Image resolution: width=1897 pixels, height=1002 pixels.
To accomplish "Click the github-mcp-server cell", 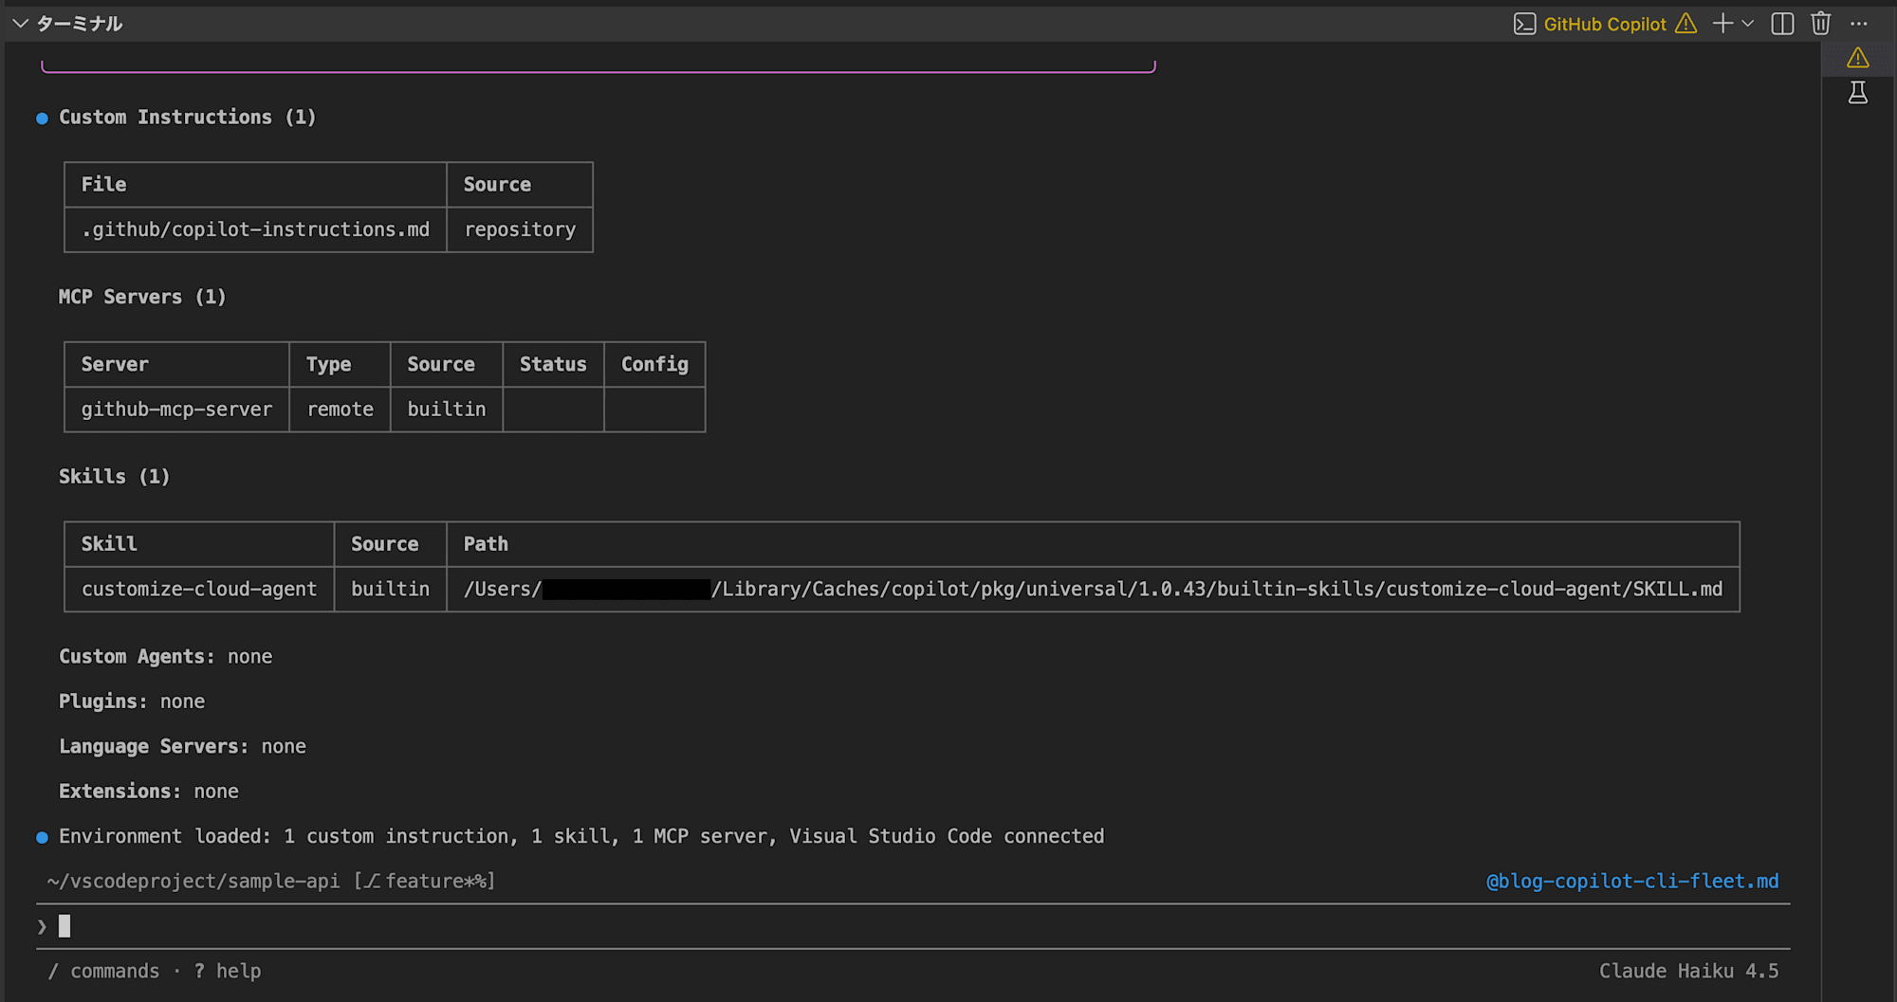I will (176, 410).
